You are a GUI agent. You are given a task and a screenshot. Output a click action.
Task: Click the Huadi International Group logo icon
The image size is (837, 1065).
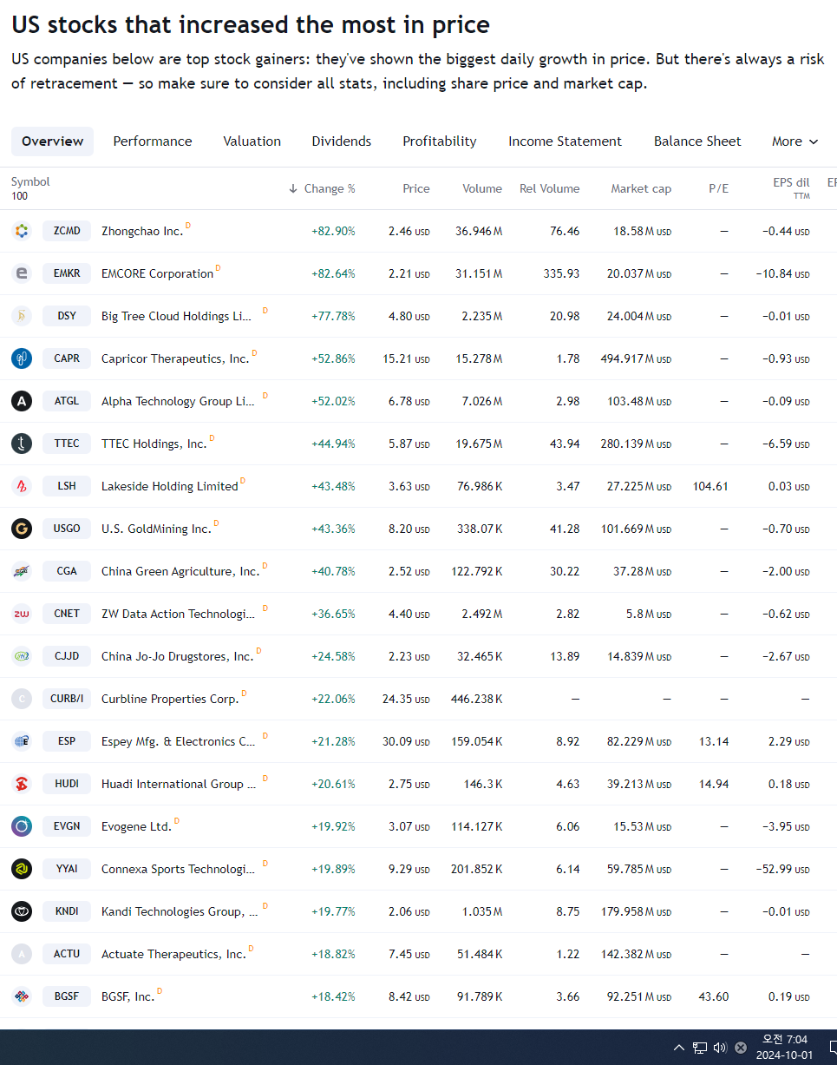click(22, 784)
